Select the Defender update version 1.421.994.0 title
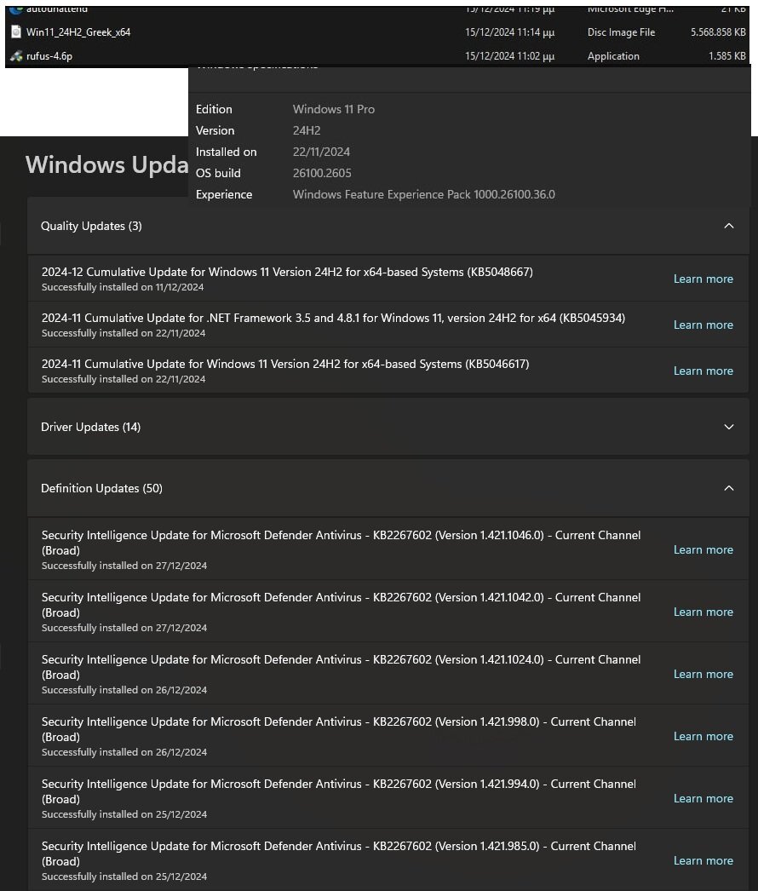The image size is (758, 891). [x=339, y=791]
